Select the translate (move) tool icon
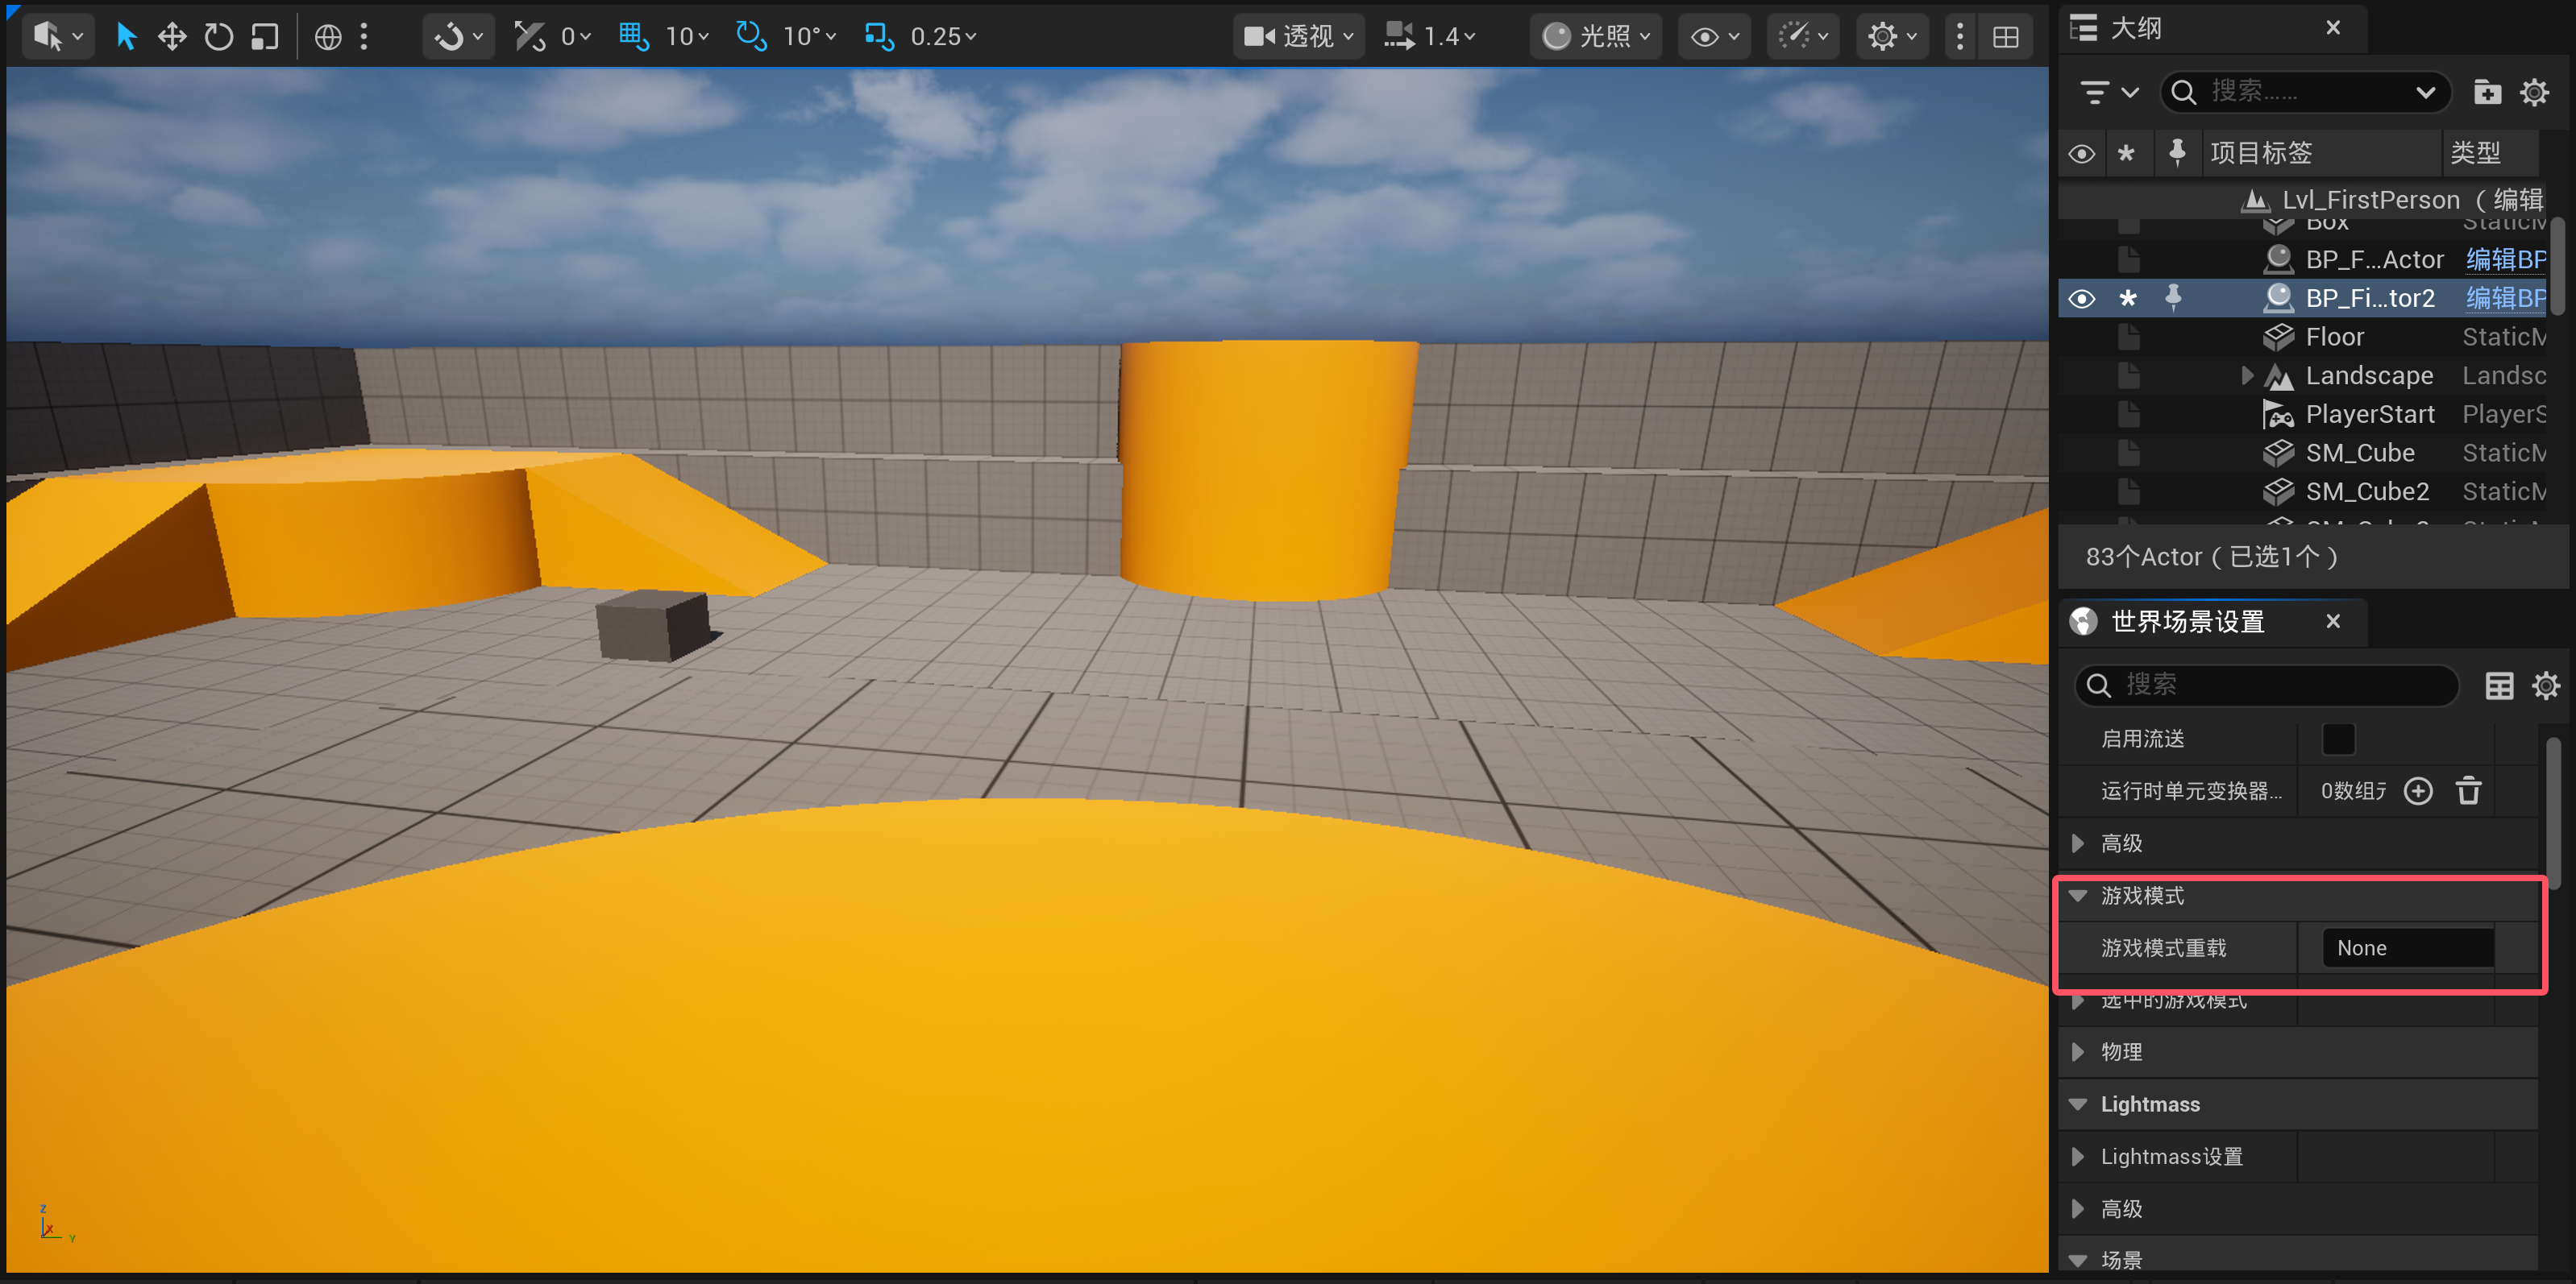This screenshot has width=2576, height=1284. [x=172, y=37]
